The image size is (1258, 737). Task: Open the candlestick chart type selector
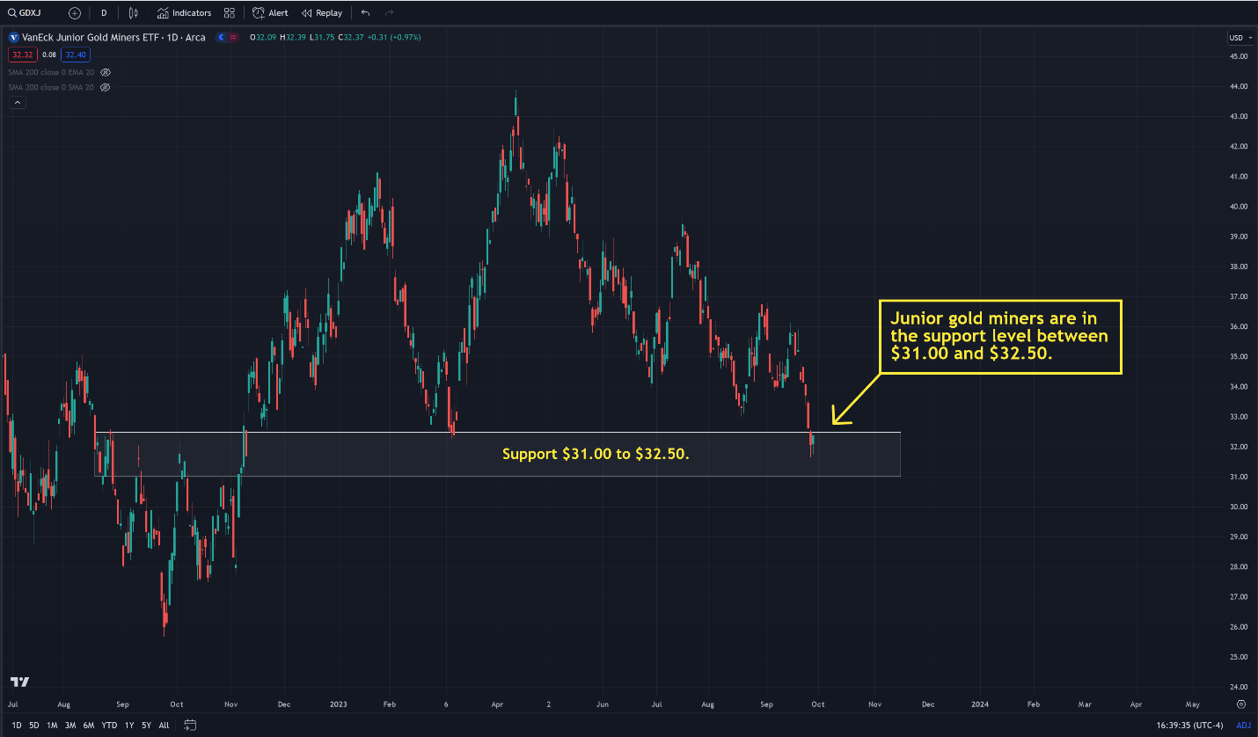pos(133,13)
